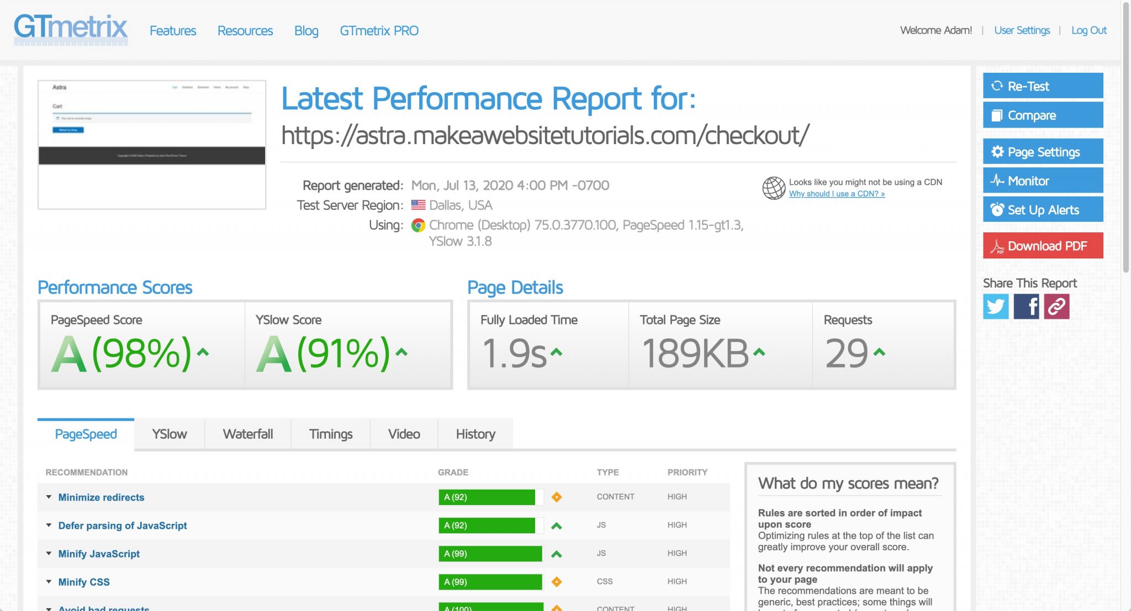Click the Minimize redirects A (92) grade bar
Viewport: 1131px width, 611px height.
click(x=491, y=497)
